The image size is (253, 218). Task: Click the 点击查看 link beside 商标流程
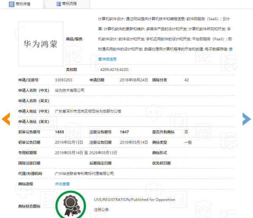tap(62, 184)
